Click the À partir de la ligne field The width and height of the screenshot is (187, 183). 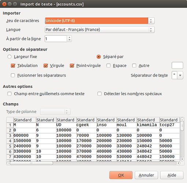click(56, 39)
